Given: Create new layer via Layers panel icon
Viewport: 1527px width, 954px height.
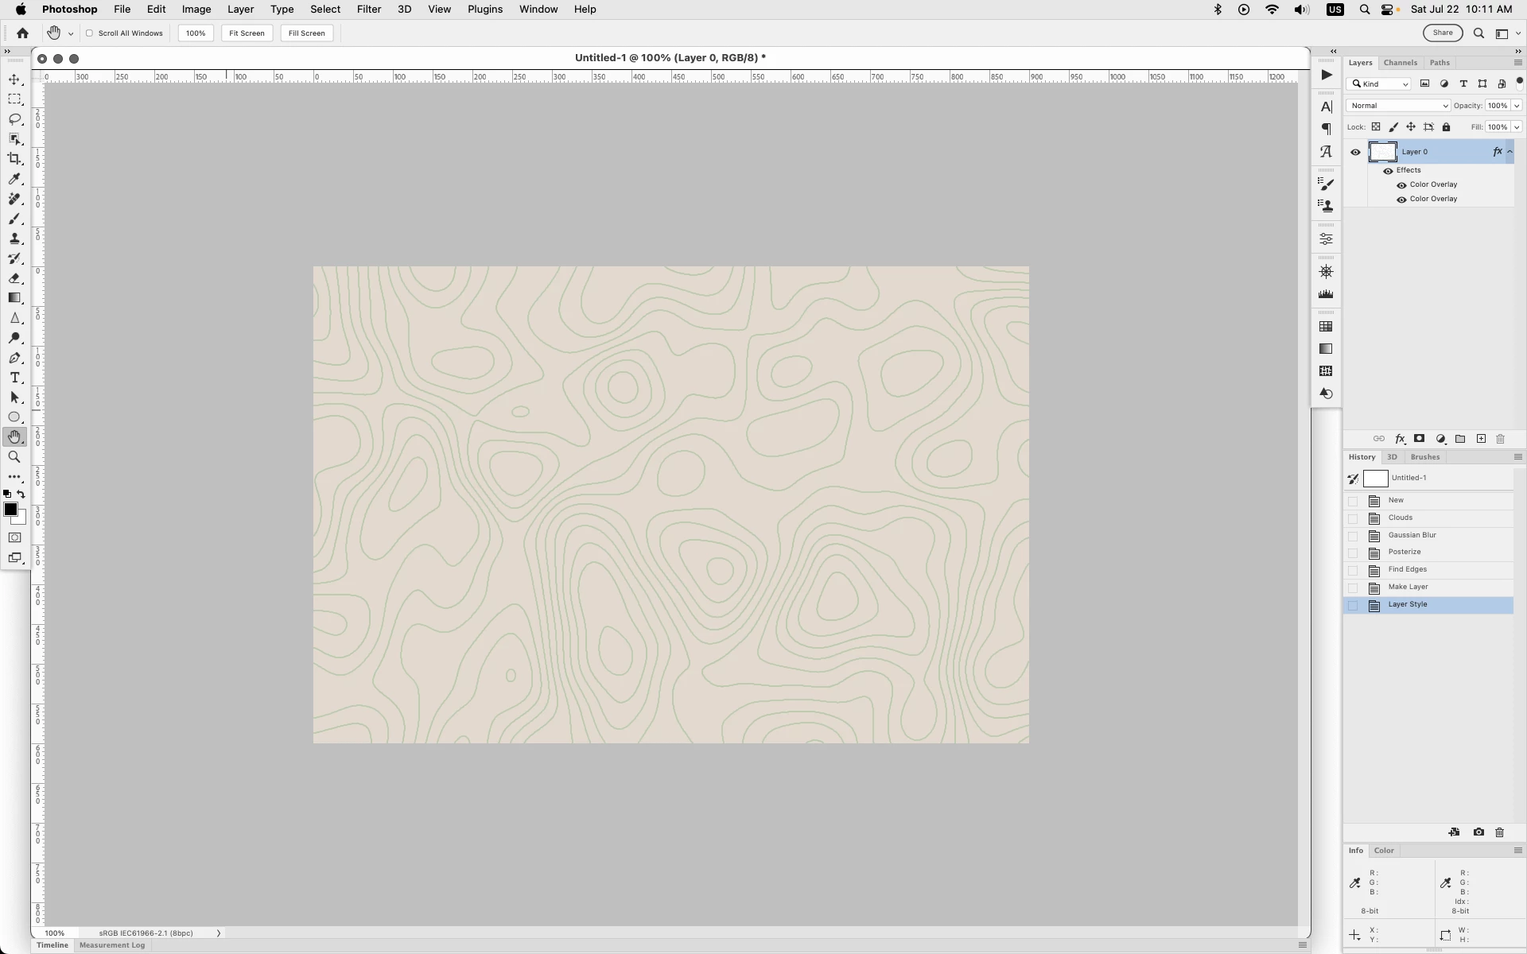Looking at the screenshot, I should pos(1481,439).
